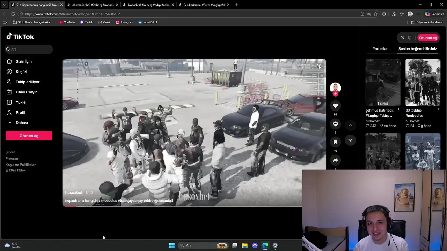Open the tab search dropdown
Screen dimensions: 447x251
pyautogui.click(x=4, y=5)
